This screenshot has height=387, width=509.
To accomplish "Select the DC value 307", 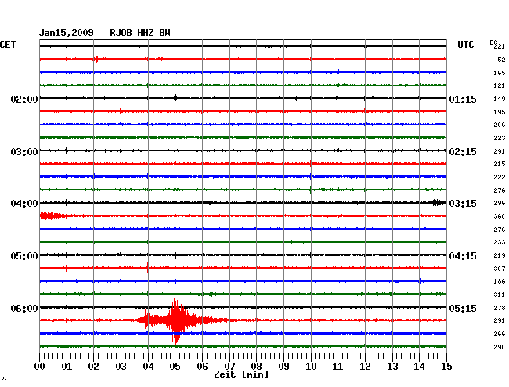I will point(500,269).
